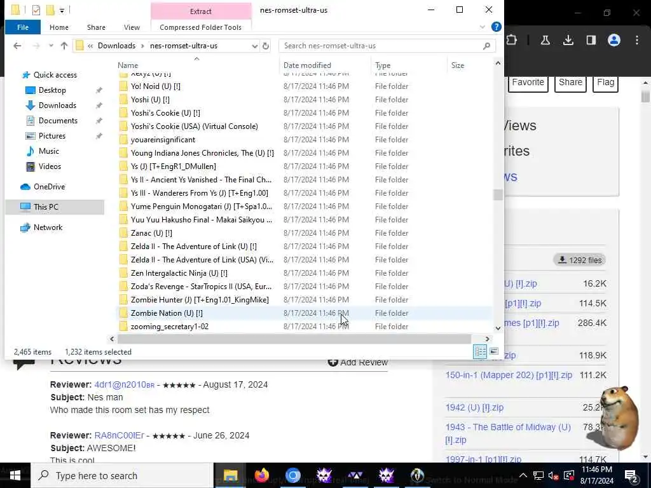Select Network in the navigation pane
651x488 pixels.
48,227
